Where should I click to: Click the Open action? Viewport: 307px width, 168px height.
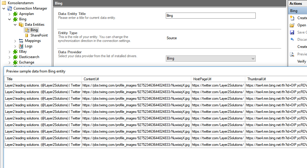(x=301, y=25)
